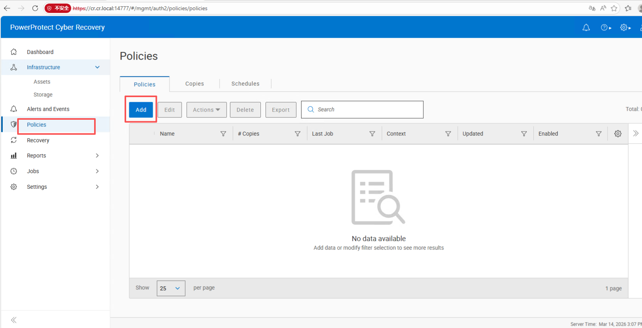Filter the # Copies column

tap(298, 134)
